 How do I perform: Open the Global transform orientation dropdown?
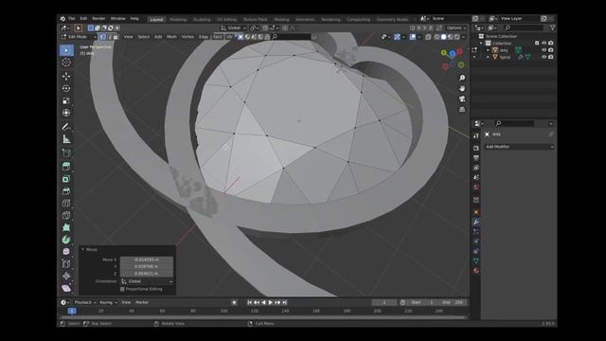[x=233, y=27]
